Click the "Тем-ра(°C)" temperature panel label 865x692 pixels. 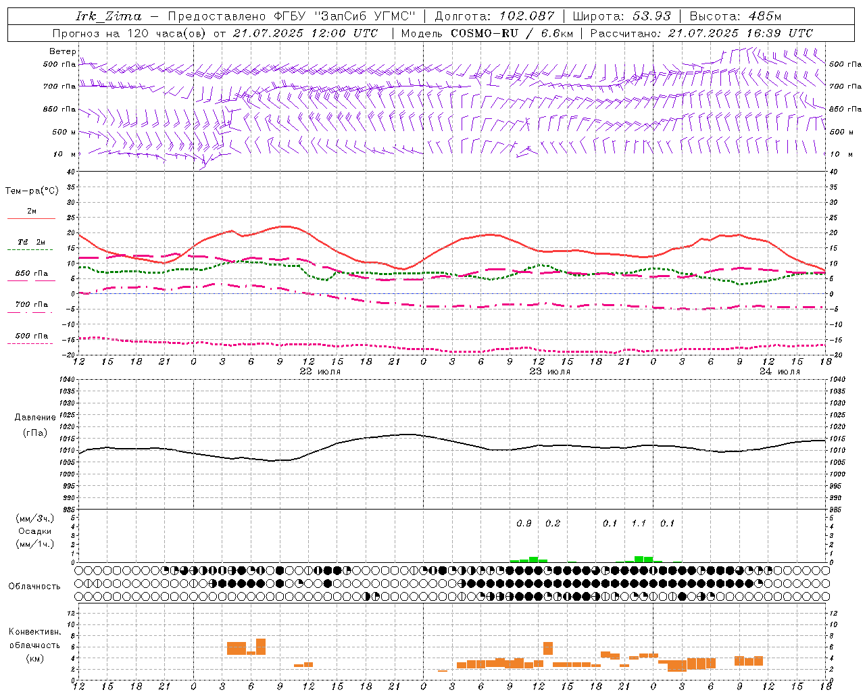click(32, 191)
